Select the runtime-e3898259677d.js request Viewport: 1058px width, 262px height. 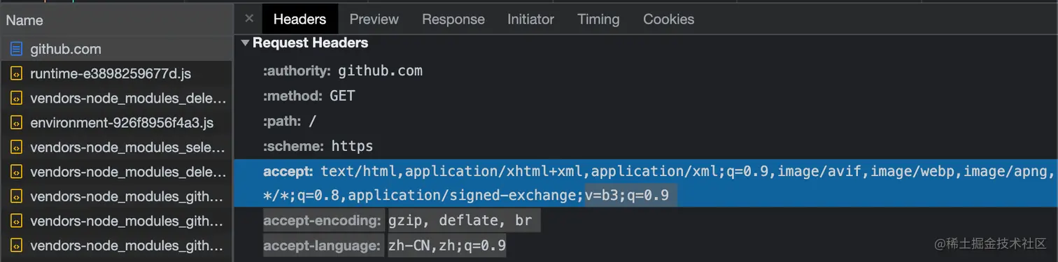pos(116,74)
